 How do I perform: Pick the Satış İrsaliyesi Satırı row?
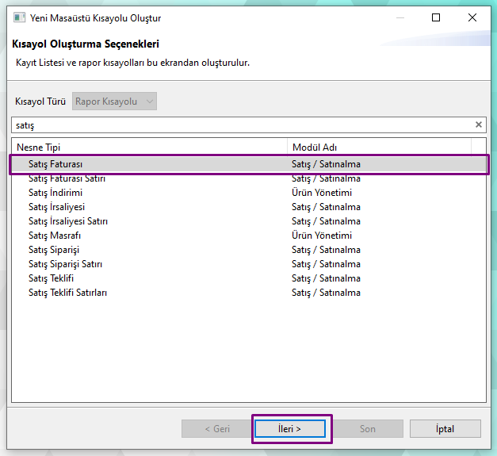68,221
